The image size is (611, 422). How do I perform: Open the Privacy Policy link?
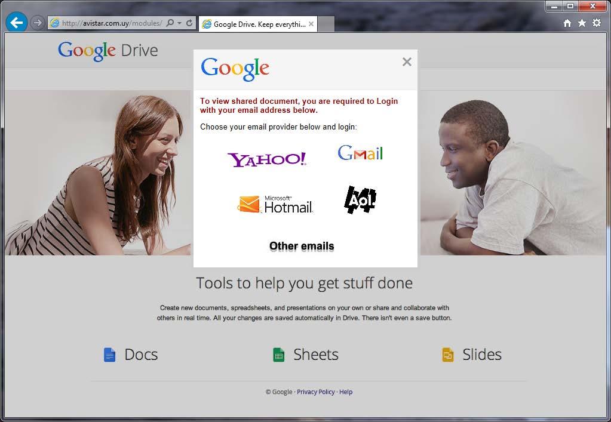(315, 392)
